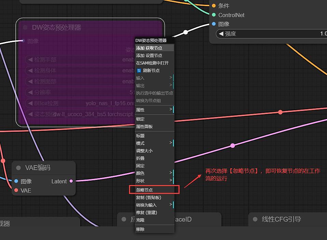The width and height of the screenshot is (327, 240).
Task: Click the pink link midpoint dot
Action: click(232, 145)
